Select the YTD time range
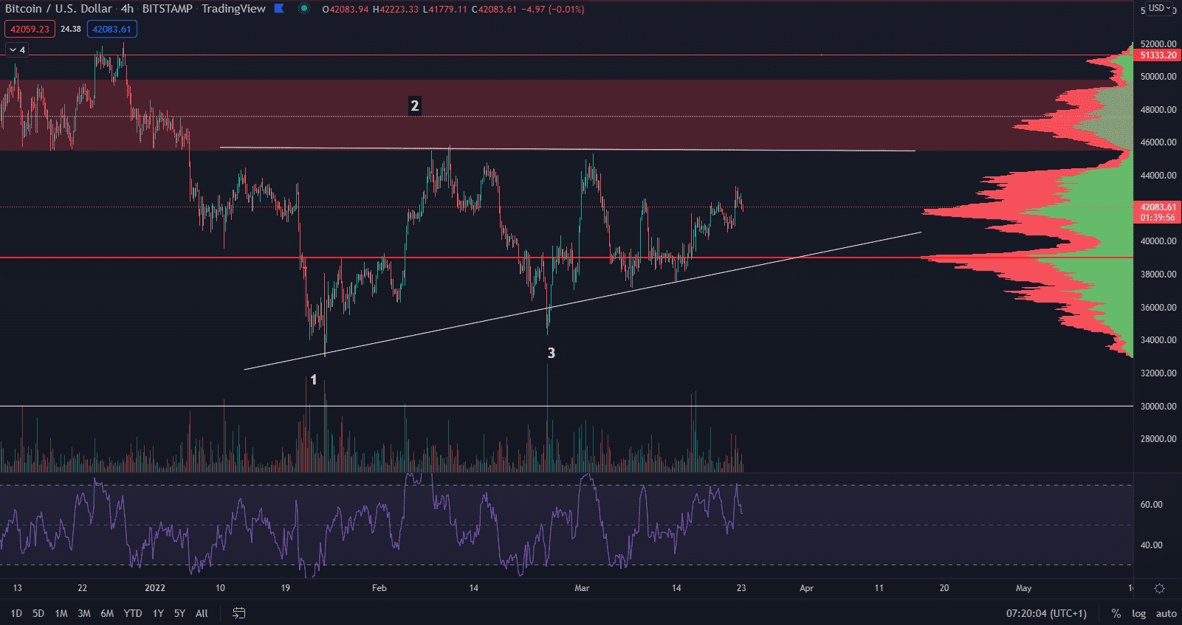 coord(133,613)
